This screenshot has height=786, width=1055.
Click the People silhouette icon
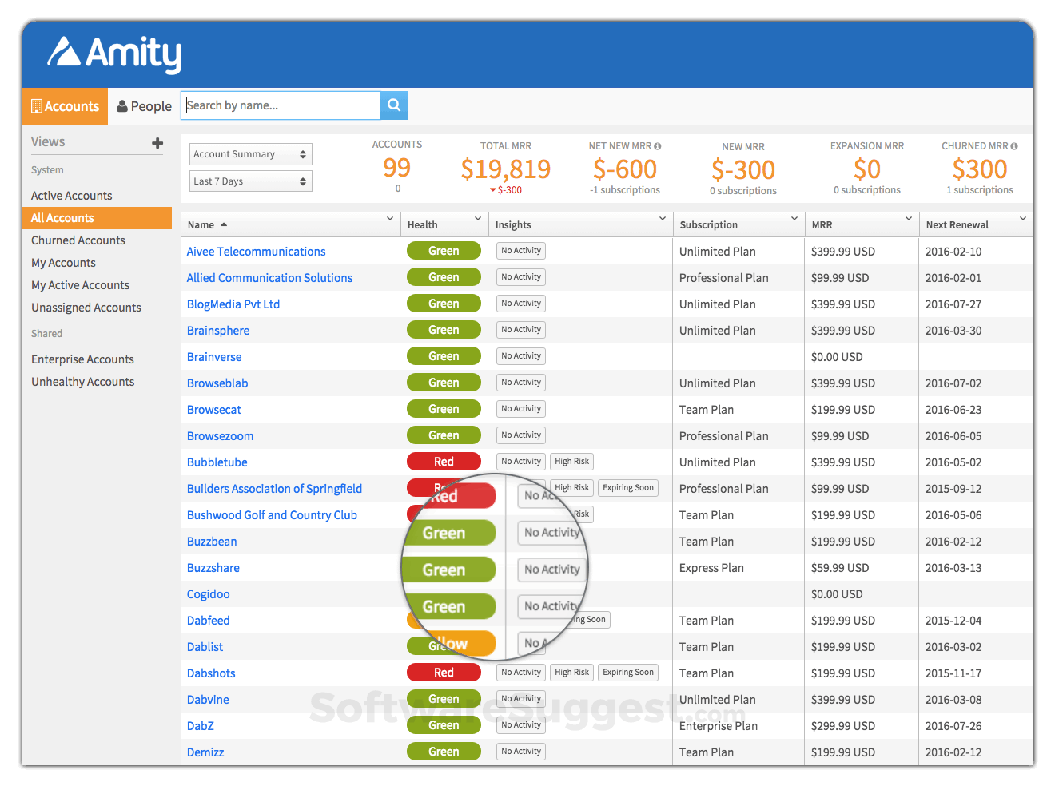click(121, 105)
